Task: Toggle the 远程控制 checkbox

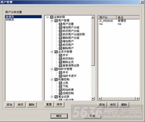Action: click(60, 93)
